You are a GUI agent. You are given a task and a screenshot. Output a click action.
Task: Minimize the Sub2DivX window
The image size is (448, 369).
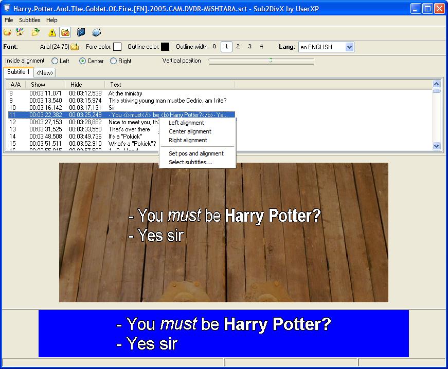tap(416, 9)
